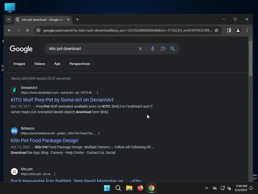258x194 pixels.
Task: Go back to previous page
Action: (9, 30)
